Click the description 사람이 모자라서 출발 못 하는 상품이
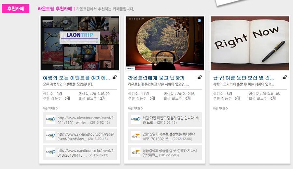This screenshot has height=169, width=293. tap(244, 84)
